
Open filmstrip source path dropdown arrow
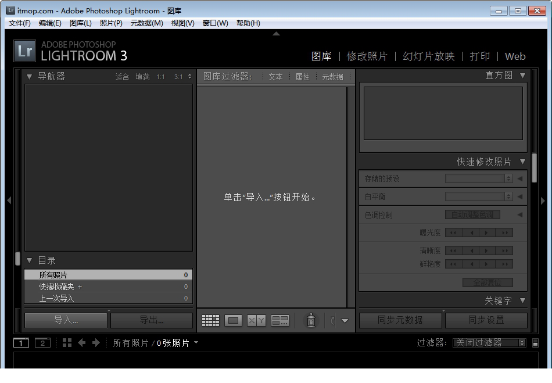click(196, 342)
